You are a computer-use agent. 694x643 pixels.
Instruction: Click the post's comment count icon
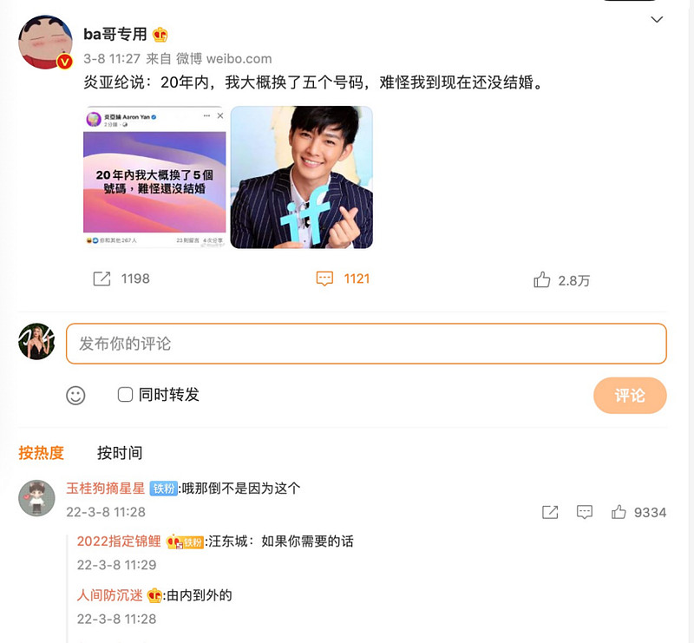coord(324,279)
